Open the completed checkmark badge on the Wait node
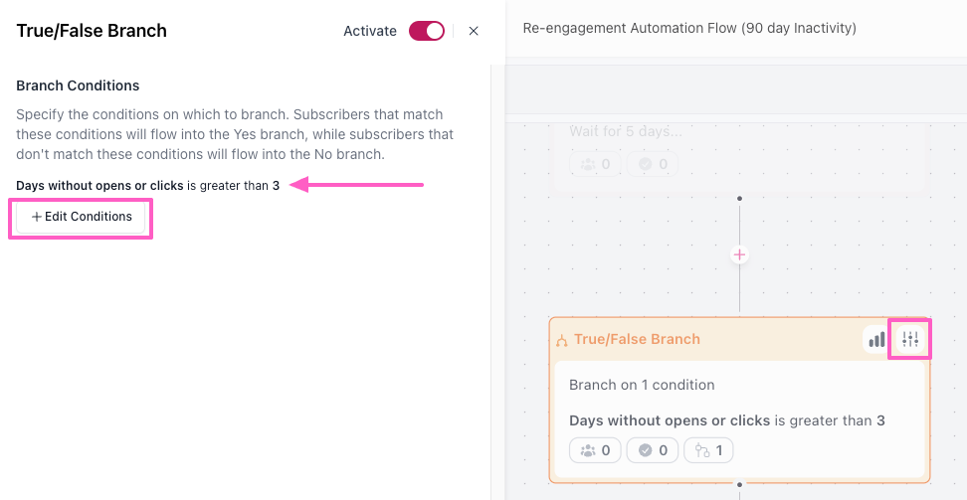 tap(653, 164)
